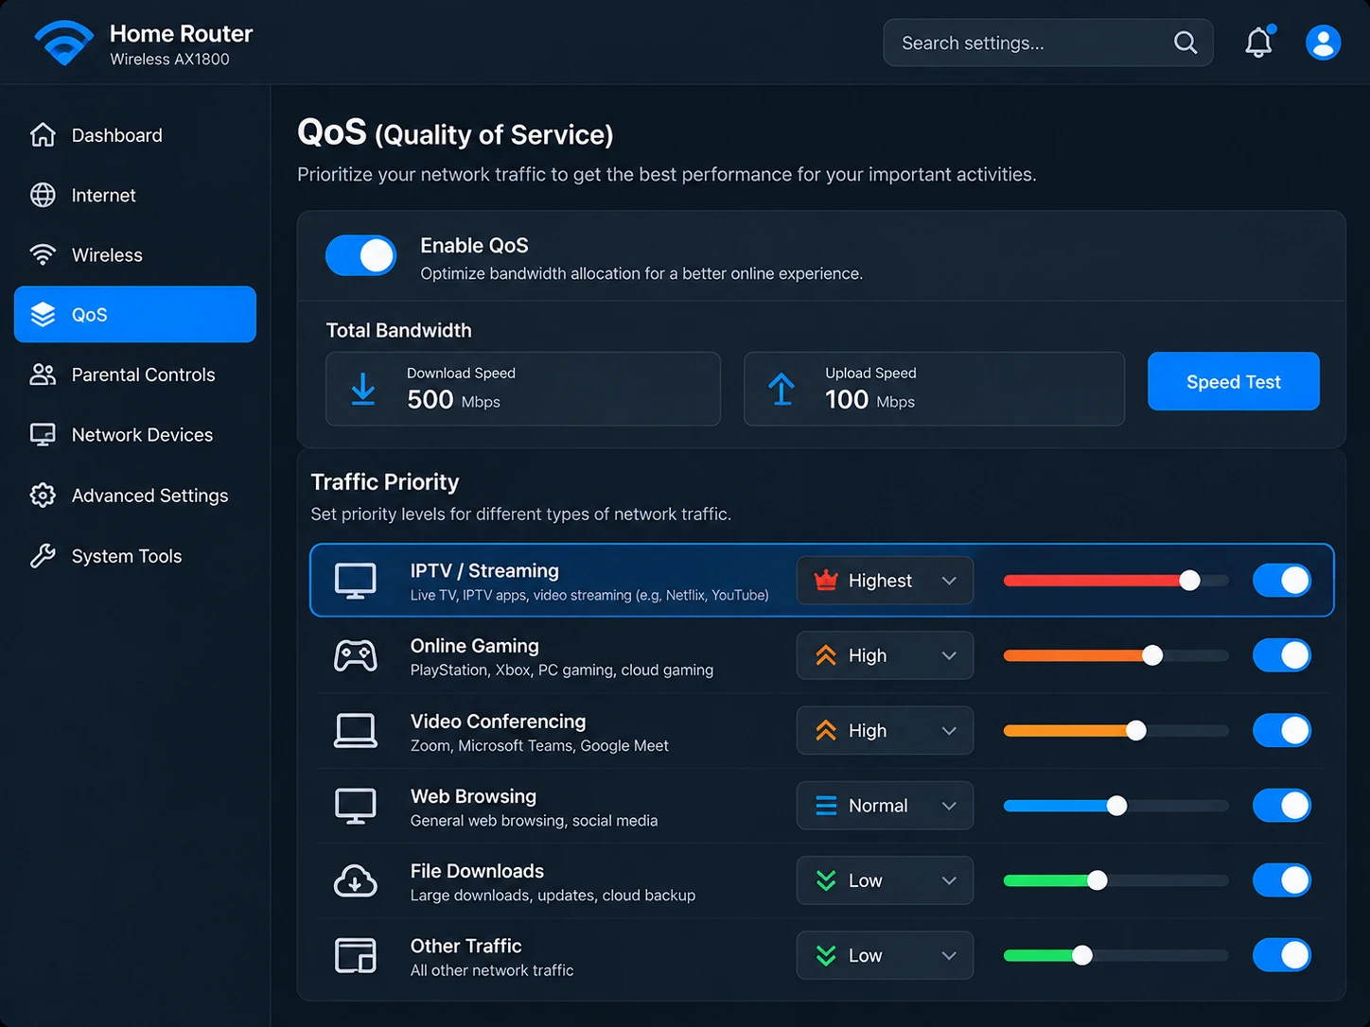1370x1027 pixels.
Task: Click the Advanced Settings gear icon
Action: coord(43,496)
